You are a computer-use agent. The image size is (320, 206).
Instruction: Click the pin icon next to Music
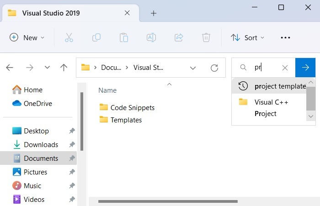click(72, 185)
